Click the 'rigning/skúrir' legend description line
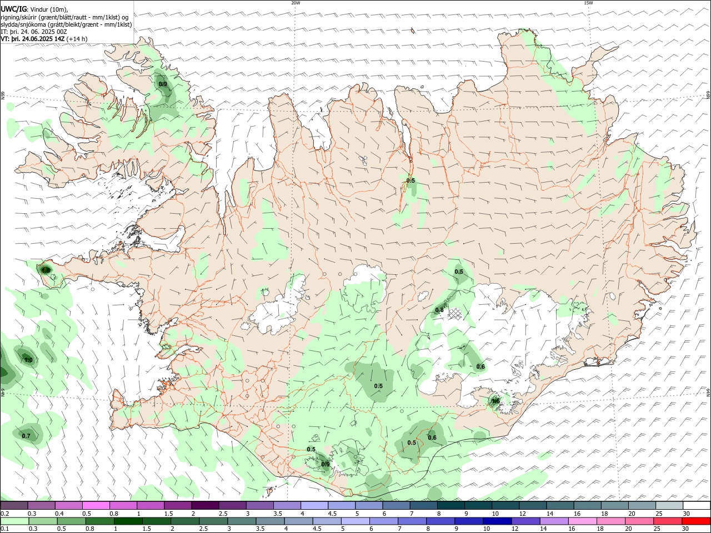The image size is (711, 533). [64, 17]
